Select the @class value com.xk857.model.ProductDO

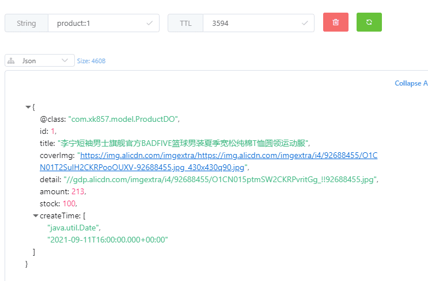pyautogui.click(x=124, y=119)
